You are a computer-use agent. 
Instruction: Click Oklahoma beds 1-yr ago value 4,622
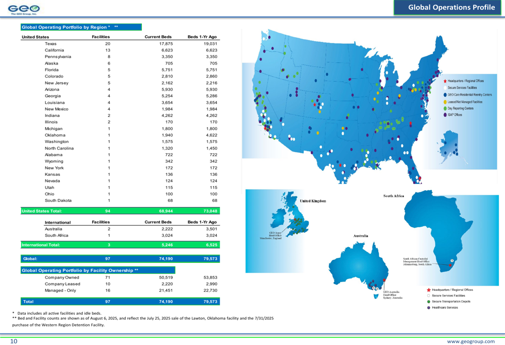[x=212, y=135]
